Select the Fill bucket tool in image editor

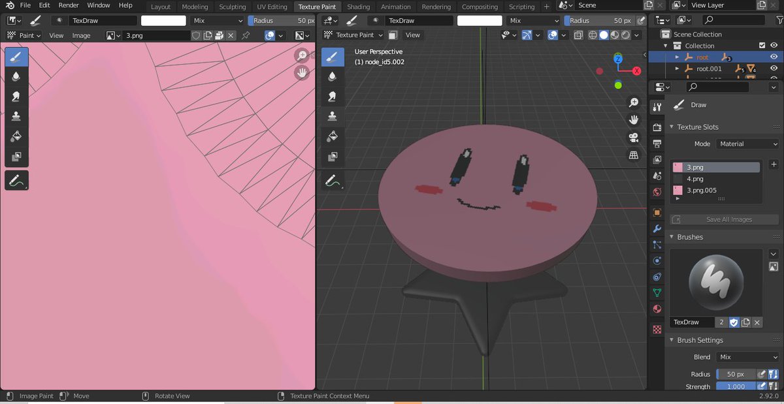[x=16, y=136]
